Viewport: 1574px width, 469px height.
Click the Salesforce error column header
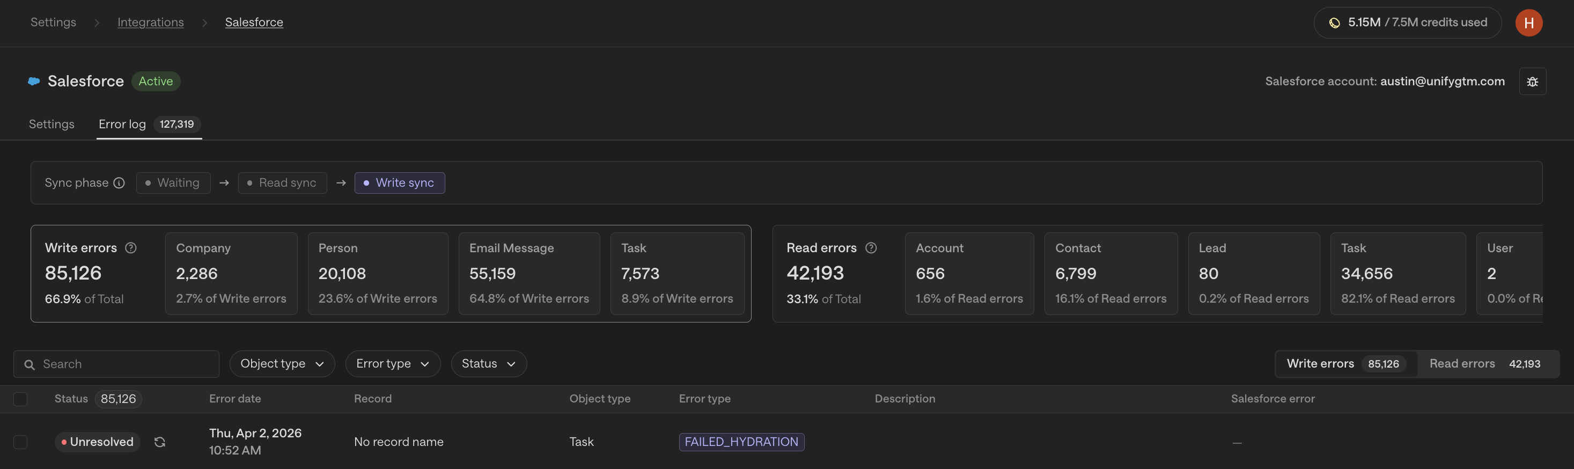(1273, 399)
